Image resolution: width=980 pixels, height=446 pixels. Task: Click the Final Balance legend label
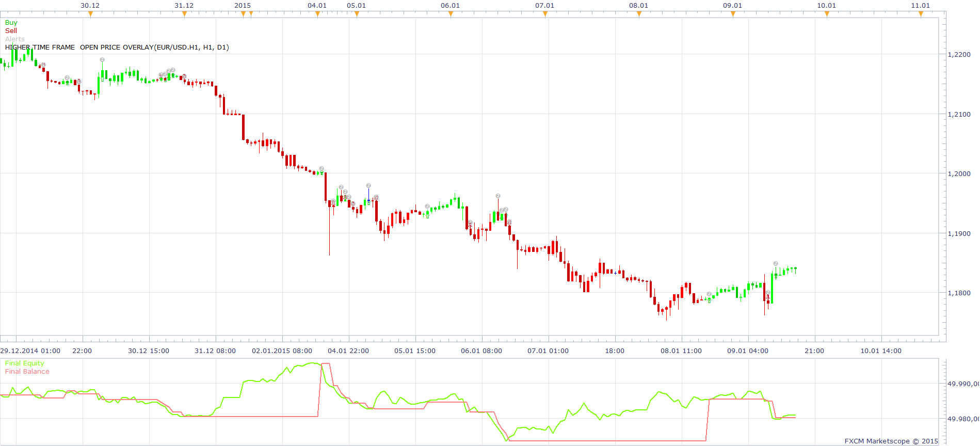pyautogui.click(x=27, y=372)
